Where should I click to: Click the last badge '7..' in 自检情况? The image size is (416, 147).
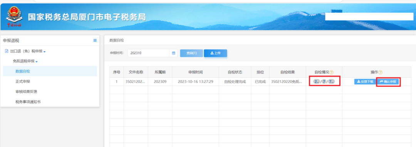click(331, 82)
